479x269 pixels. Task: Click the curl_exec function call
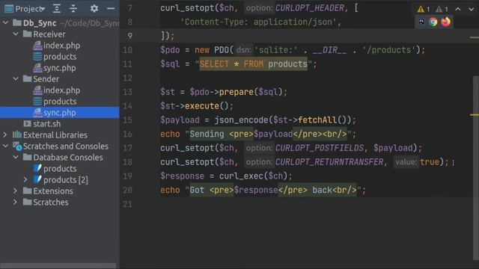click(241, 176)
